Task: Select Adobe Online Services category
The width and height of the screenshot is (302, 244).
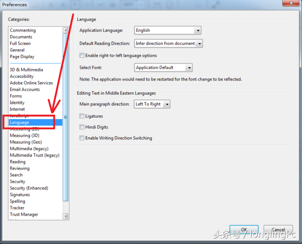Action: tap(32, 83)
